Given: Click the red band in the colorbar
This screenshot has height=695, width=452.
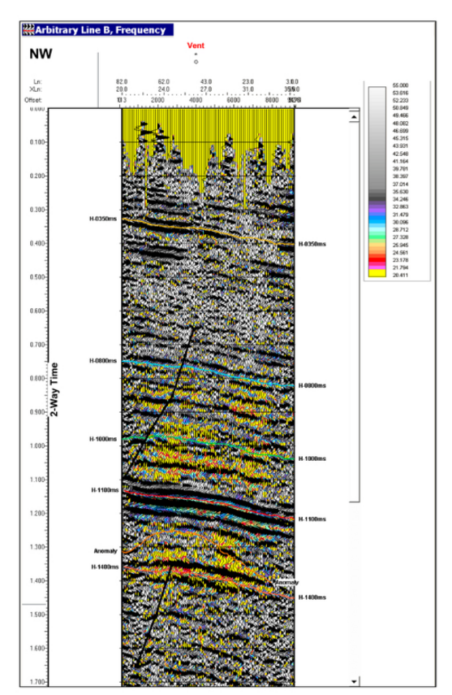Looking at the screenshot, I should pos(377,258).
